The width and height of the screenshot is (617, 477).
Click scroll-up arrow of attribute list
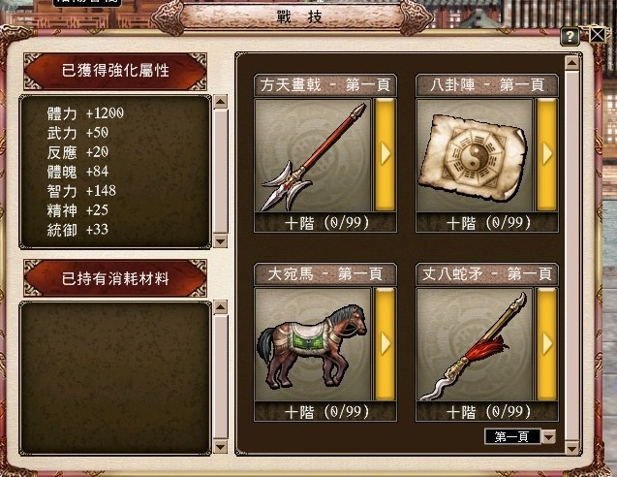pos(221,102)
